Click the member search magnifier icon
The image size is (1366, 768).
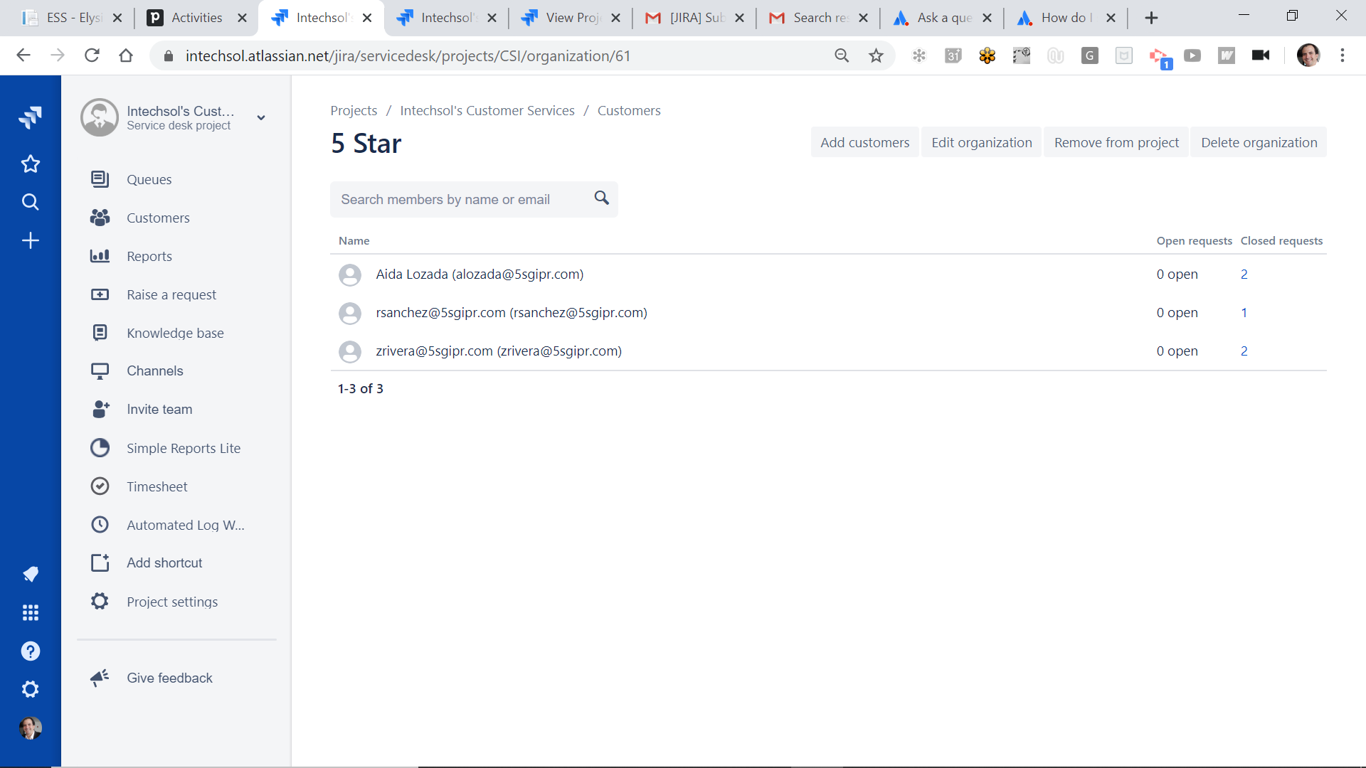pyautogui.click(x=602, y=198)
